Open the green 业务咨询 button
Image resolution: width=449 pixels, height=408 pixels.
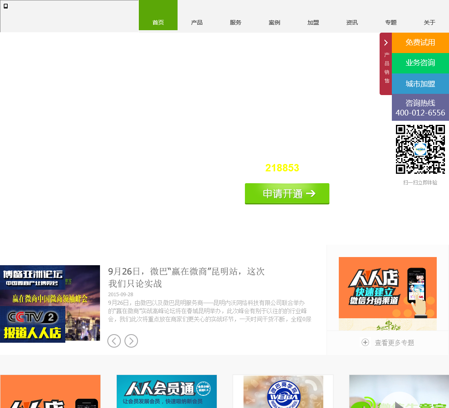[420, 63]
